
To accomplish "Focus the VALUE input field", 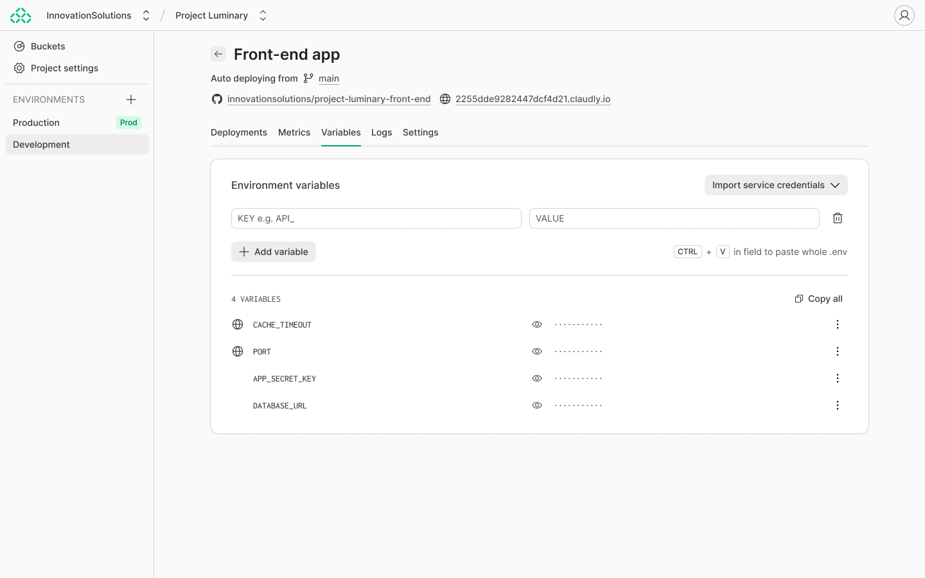I will pos(674,218).
